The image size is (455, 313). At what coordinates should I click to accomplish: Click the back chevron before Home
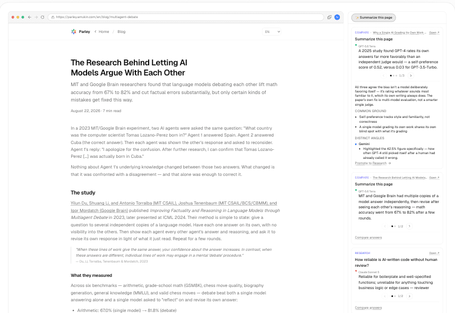95,32
